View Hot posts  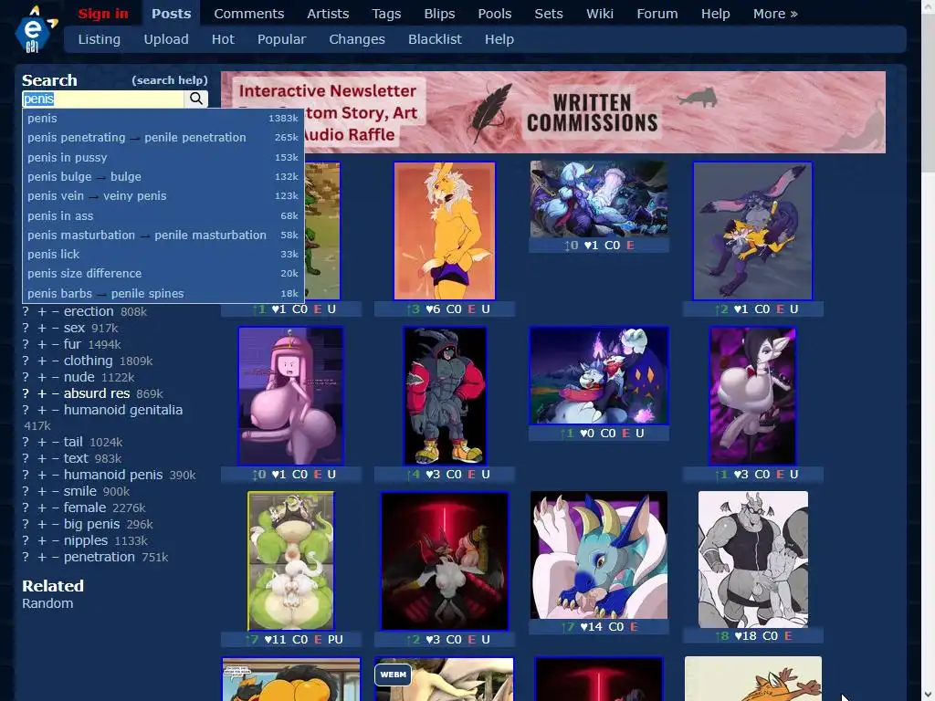[223, 39]
